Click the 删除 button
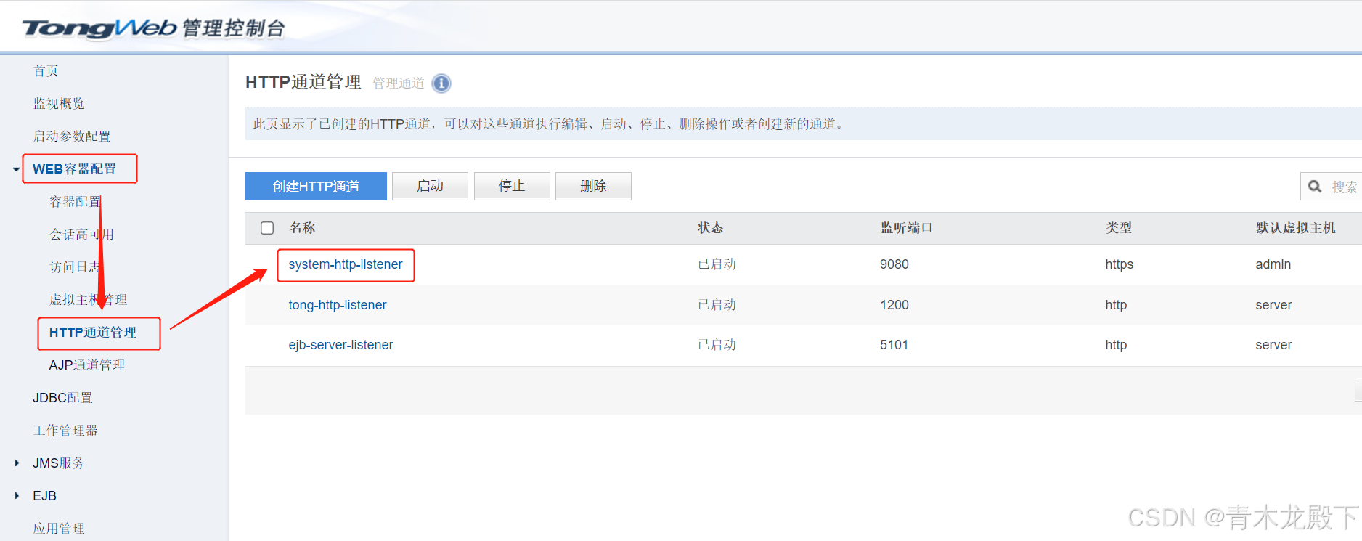 coord(593,186)
